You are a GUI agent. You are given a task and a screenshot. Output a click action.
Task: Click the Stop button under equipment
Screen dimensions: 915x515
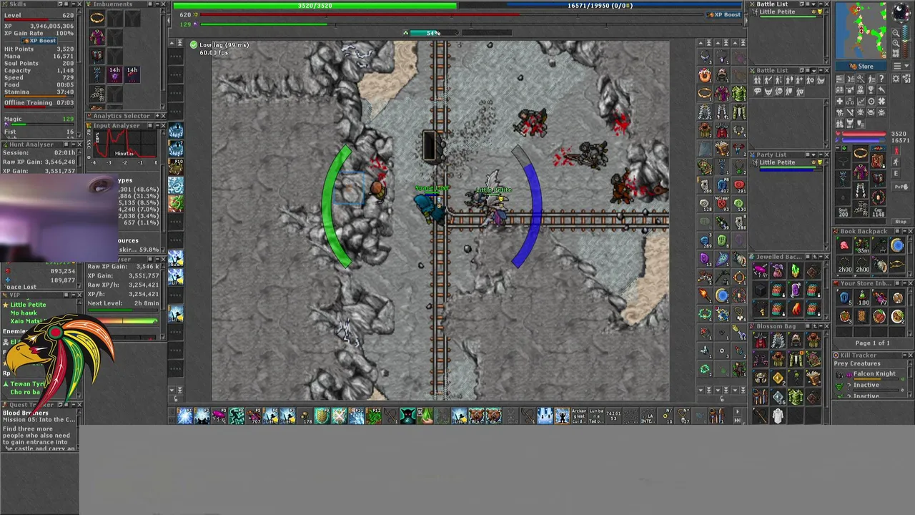coord(901,222)
